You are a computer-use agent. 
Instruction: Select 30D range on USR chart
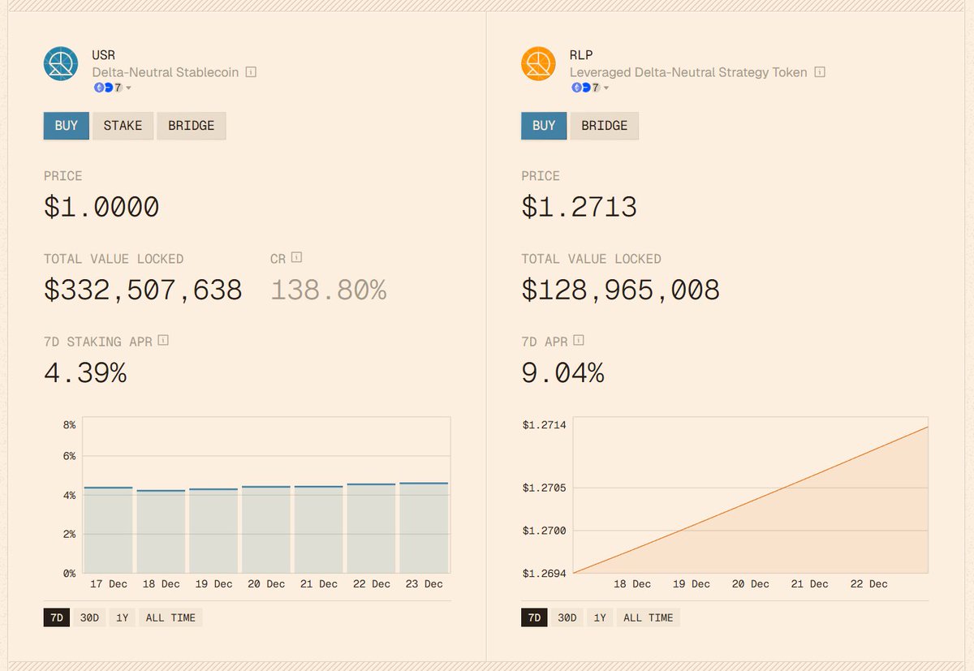[x=89, y=617]
